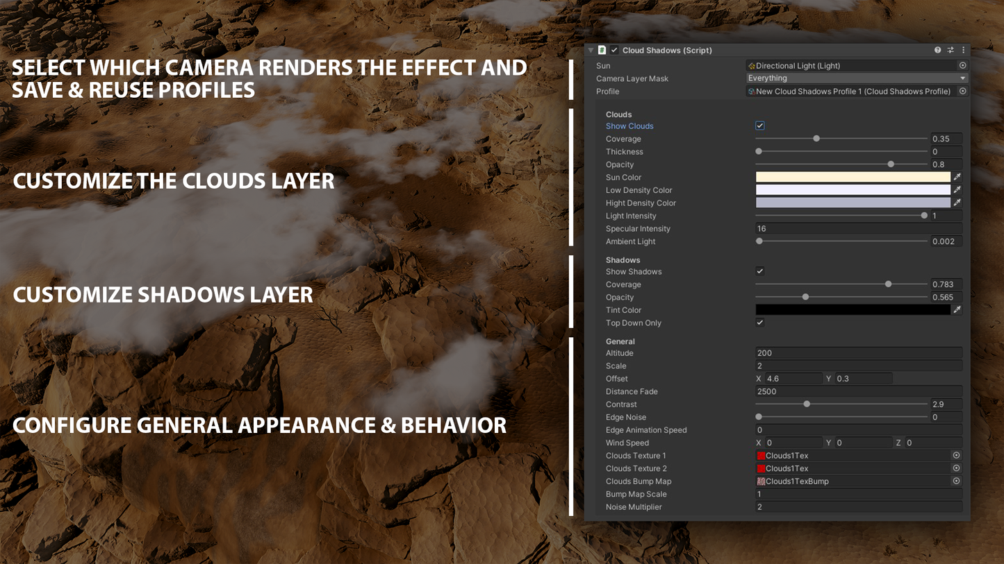This screenshot has height=564, width=1004.
Task: Pick Sun Color with the eyedropper
Action: [x=957, y=177]
